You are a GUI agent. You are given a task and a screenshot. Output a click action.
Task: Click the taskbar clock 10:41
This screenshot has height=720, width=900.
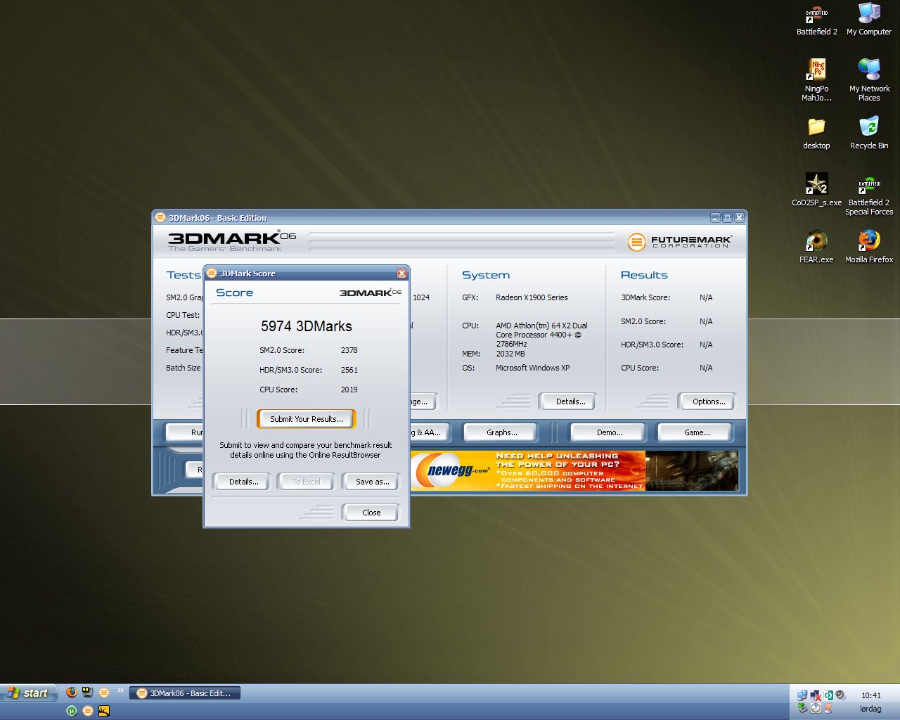click(x=870, y=695)
